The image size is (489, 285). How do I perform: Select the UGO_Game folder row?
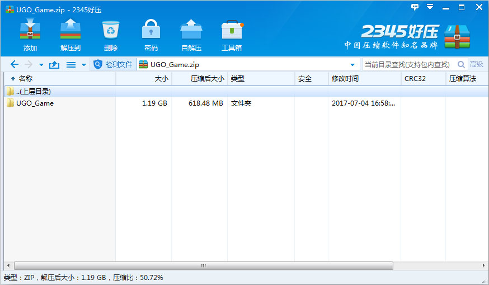[246, 103]
